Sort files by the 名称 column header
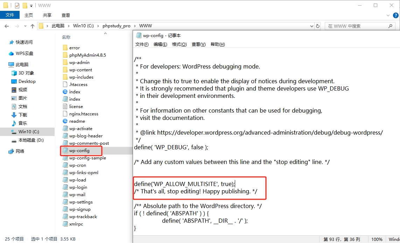The image size is (400, 243). click(66, 37)
